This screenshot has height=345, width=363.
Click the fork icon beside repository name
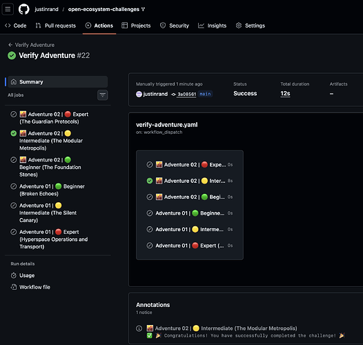click(143, 9)
